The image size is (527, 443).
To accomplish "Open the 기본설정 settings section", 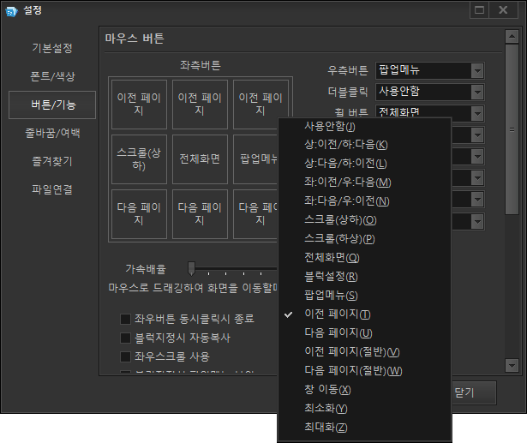I will [x=52, y=48].
